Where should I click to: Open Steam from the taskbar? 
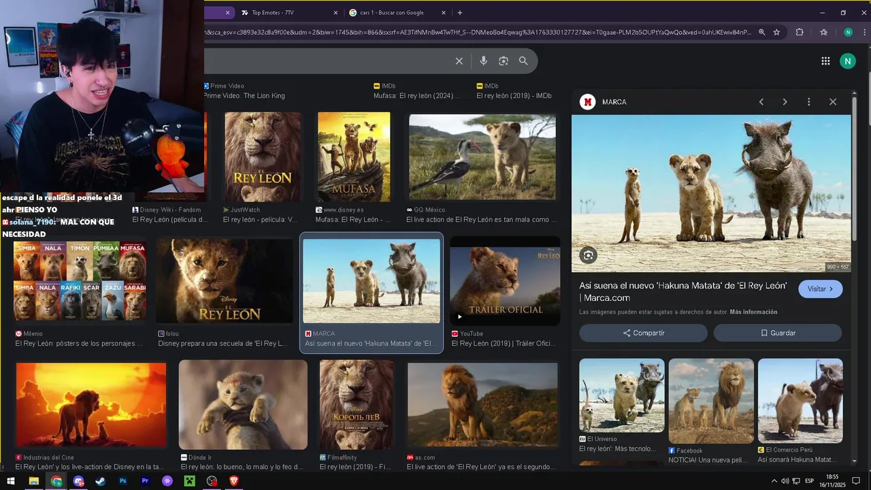click(x=101, y=481)
